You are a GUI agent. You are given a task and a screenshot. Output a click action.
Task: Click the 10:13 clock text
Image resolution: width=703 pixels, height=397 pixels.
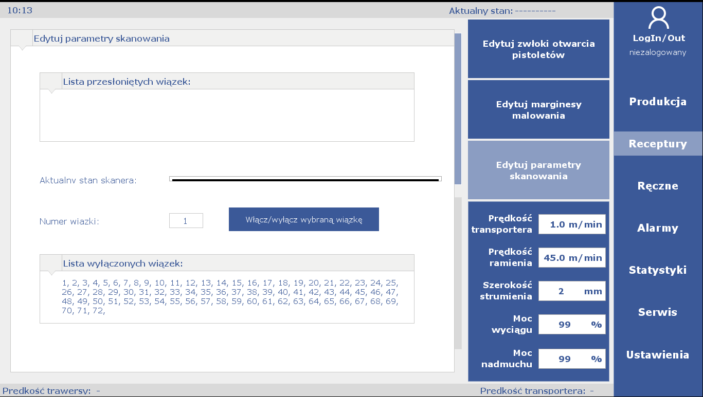tap(20, 10)
